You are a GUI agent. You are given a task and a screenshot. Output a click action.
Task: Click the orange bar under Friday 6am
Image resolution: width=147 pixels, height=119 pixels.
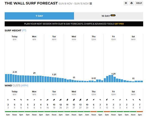coord(107,112)
